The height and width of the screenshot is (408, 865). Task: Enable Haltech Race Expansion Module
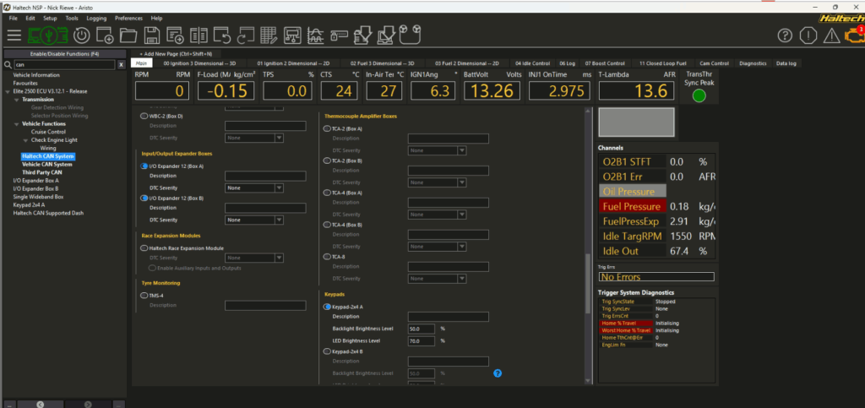(x=144, y=248)
